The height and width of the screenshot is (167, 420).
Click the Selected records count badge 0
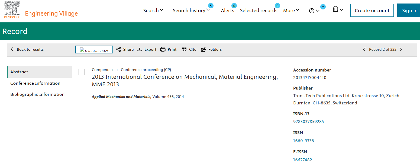pos(277,6)
